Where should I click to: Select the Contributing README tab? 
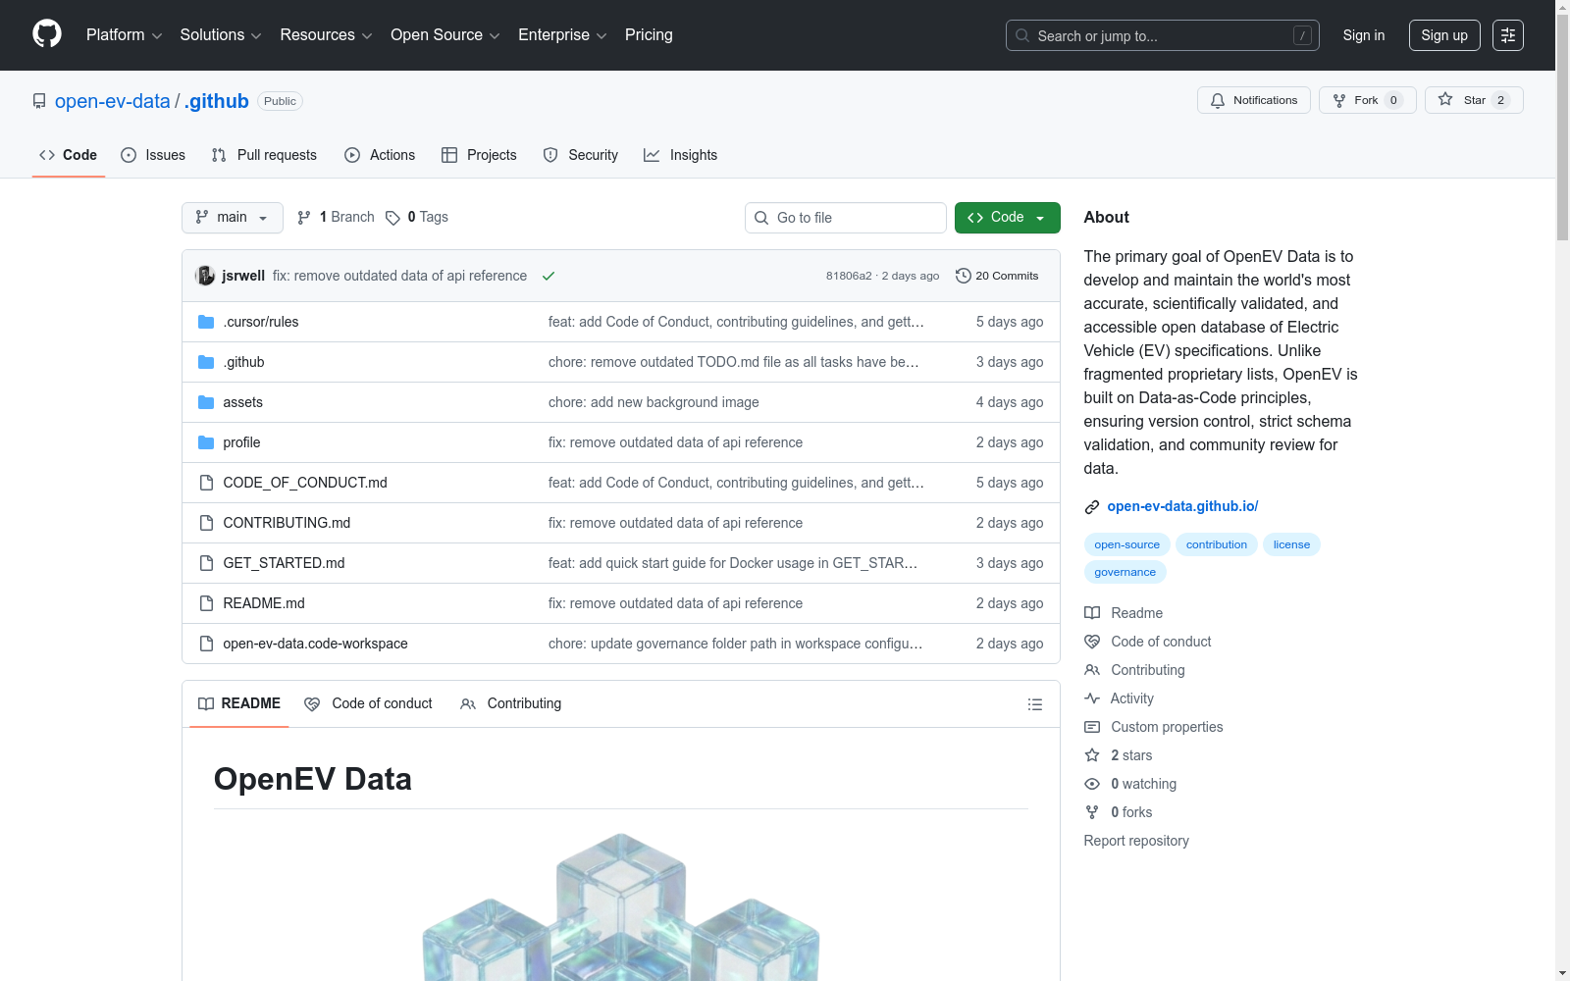click(511, 703)
